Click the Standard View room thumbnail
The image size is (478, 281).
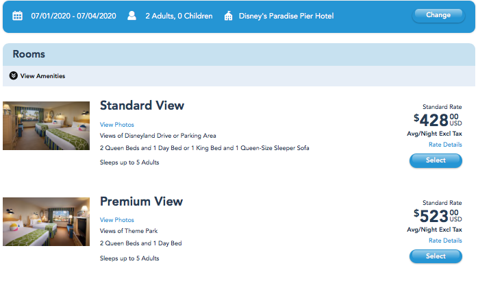[47, 125]
